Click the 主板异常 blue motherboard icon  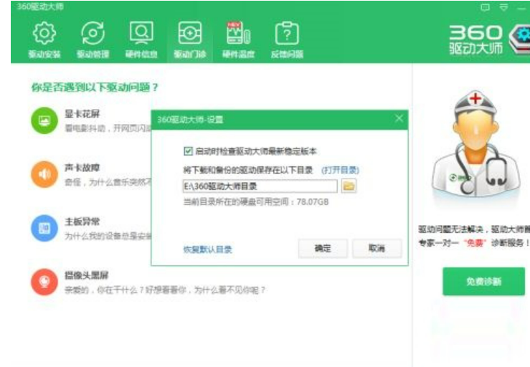click(x=44, y=228)
